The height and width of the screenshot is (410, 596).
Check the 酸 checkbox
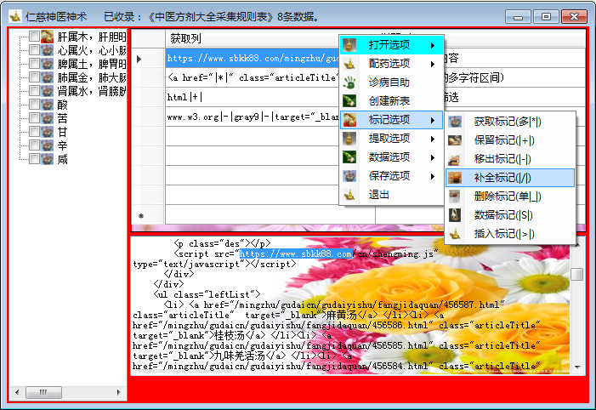pyautogui.click(x=34, y=105)
